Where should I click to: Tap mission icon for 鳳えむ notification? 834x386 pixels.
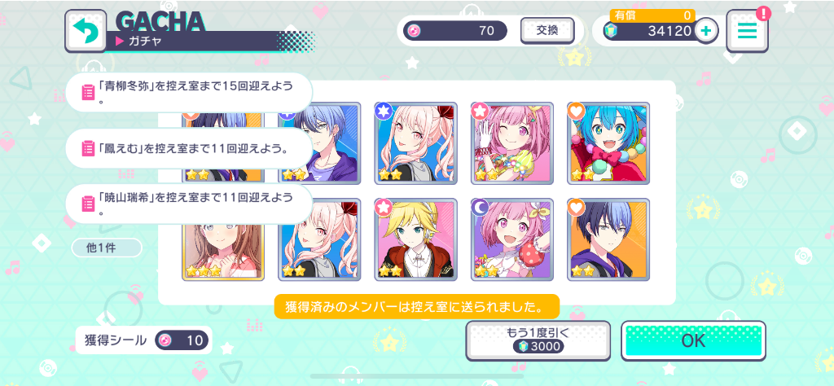(x=88, y=148)
